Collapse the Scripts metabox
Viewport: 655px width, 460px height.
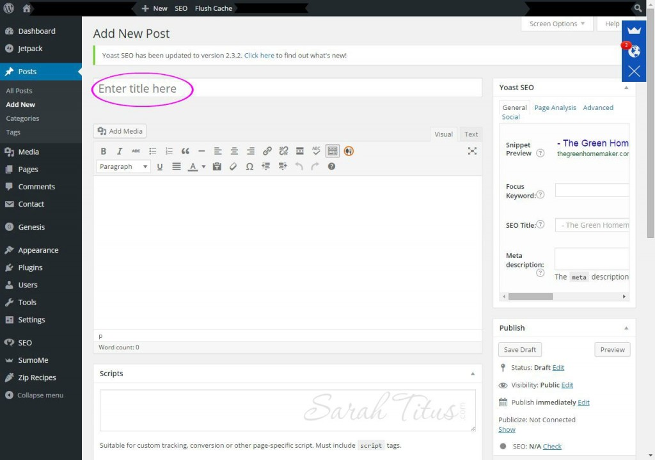(473, 373)
